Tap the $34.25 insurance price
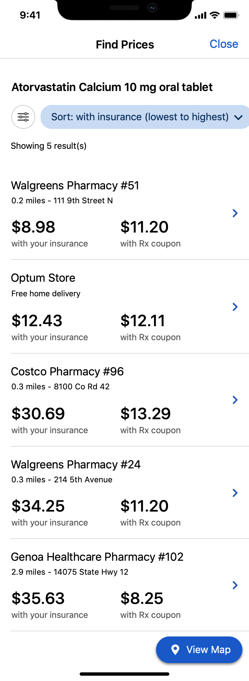 click(x=38, y=506)
